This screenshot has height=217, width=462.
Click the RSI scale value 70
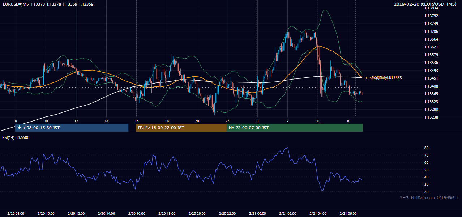(426, 155)
